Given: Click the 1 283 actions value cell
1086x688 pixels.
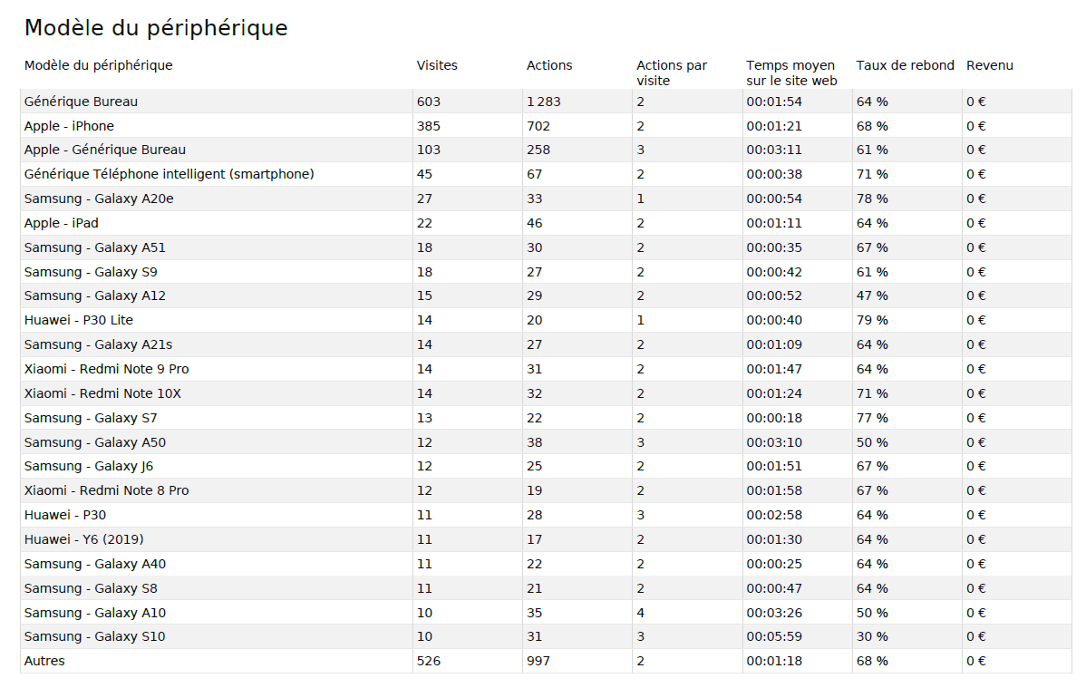Looking at the screenshot, I should pyautogui.click(x=544, y=102).
